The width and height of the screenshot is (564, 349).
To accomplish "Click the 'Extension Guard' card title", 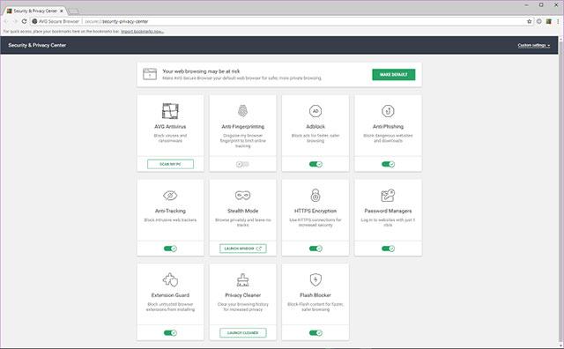I will (x=170, y=295).
